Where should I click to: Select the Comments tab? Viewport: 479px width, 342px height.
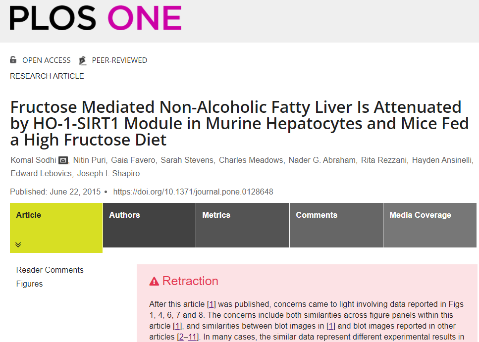point(316,215)
